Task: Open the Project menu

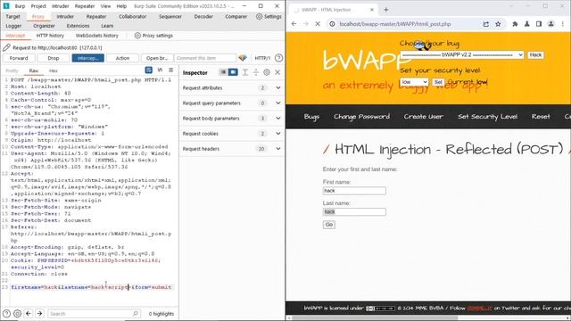Action: coord(38,6)
